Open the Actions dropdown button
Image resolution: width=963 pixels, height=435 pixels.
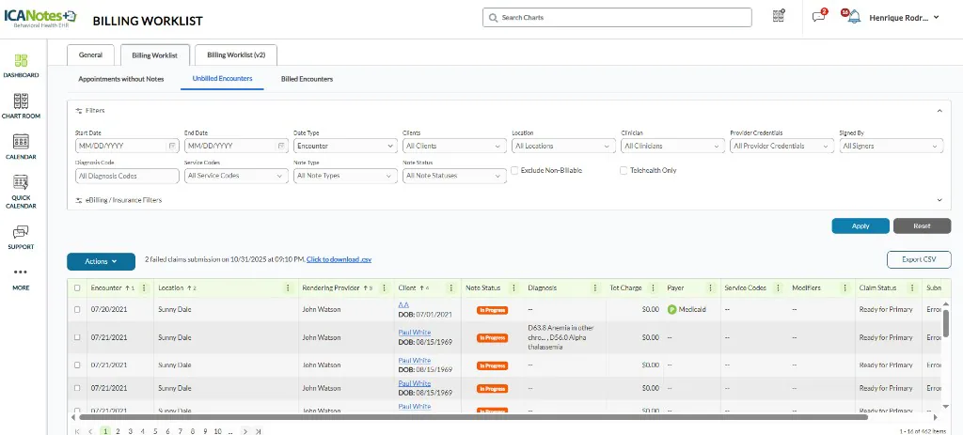(101, 261)
